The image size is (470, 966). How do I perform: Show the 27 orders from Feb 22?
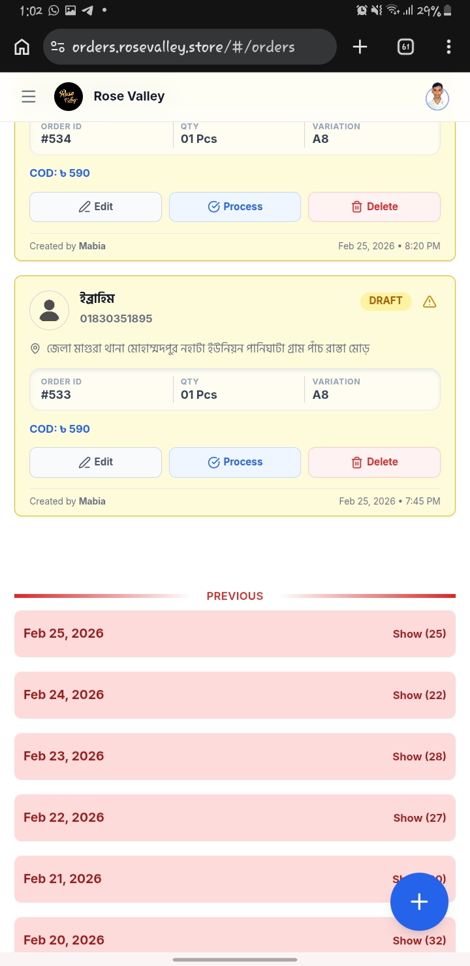click(419, 818)
